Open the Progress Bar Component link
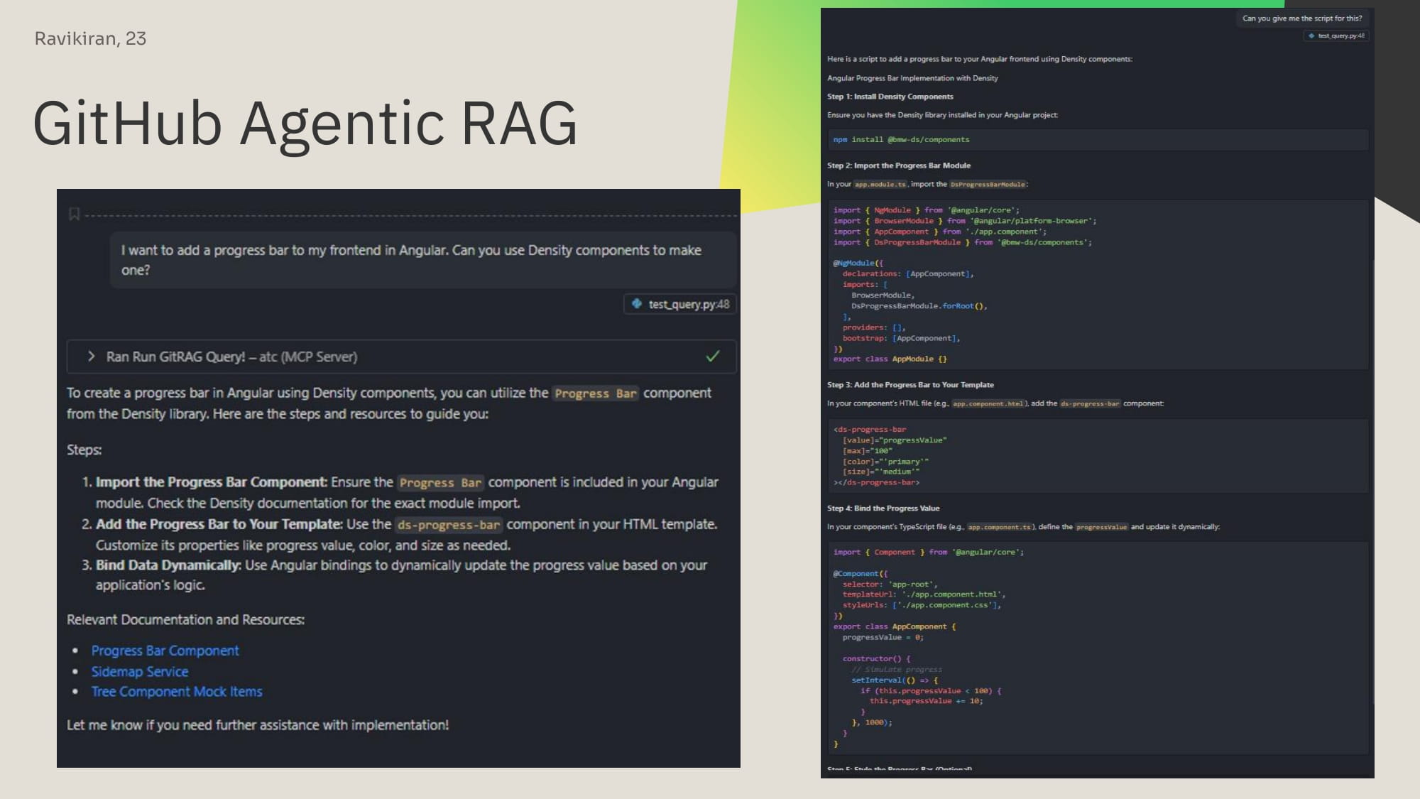Screen dimensions: 1420x799 pyautogui.click(x=165, y=651)
